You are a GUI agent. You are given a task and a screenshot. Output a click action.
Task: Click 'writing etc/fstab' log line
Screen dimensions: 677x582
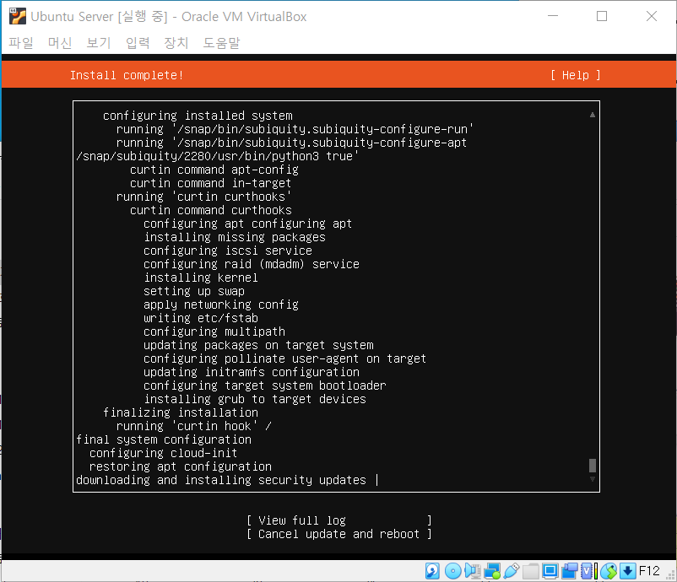point(201,318)
